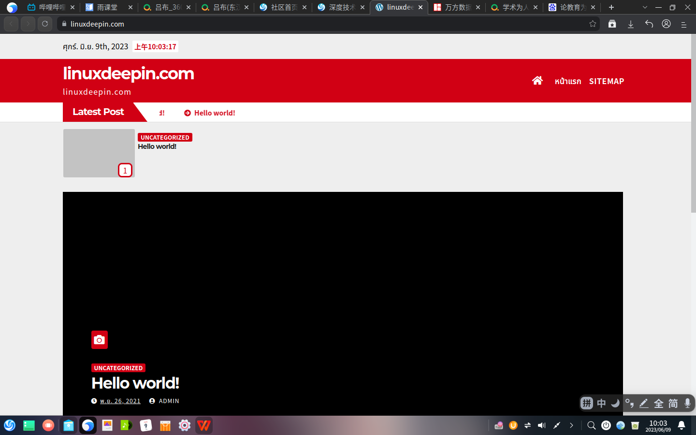This screenshot has height=435, width=696.
Task: Open the พ.ย. 26, 2021 post date link
Action: click(120, 401)
